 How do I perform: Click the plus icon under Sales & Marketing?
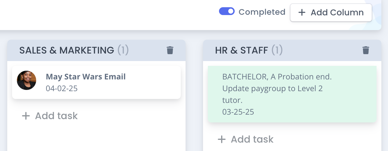pos(26,116)
